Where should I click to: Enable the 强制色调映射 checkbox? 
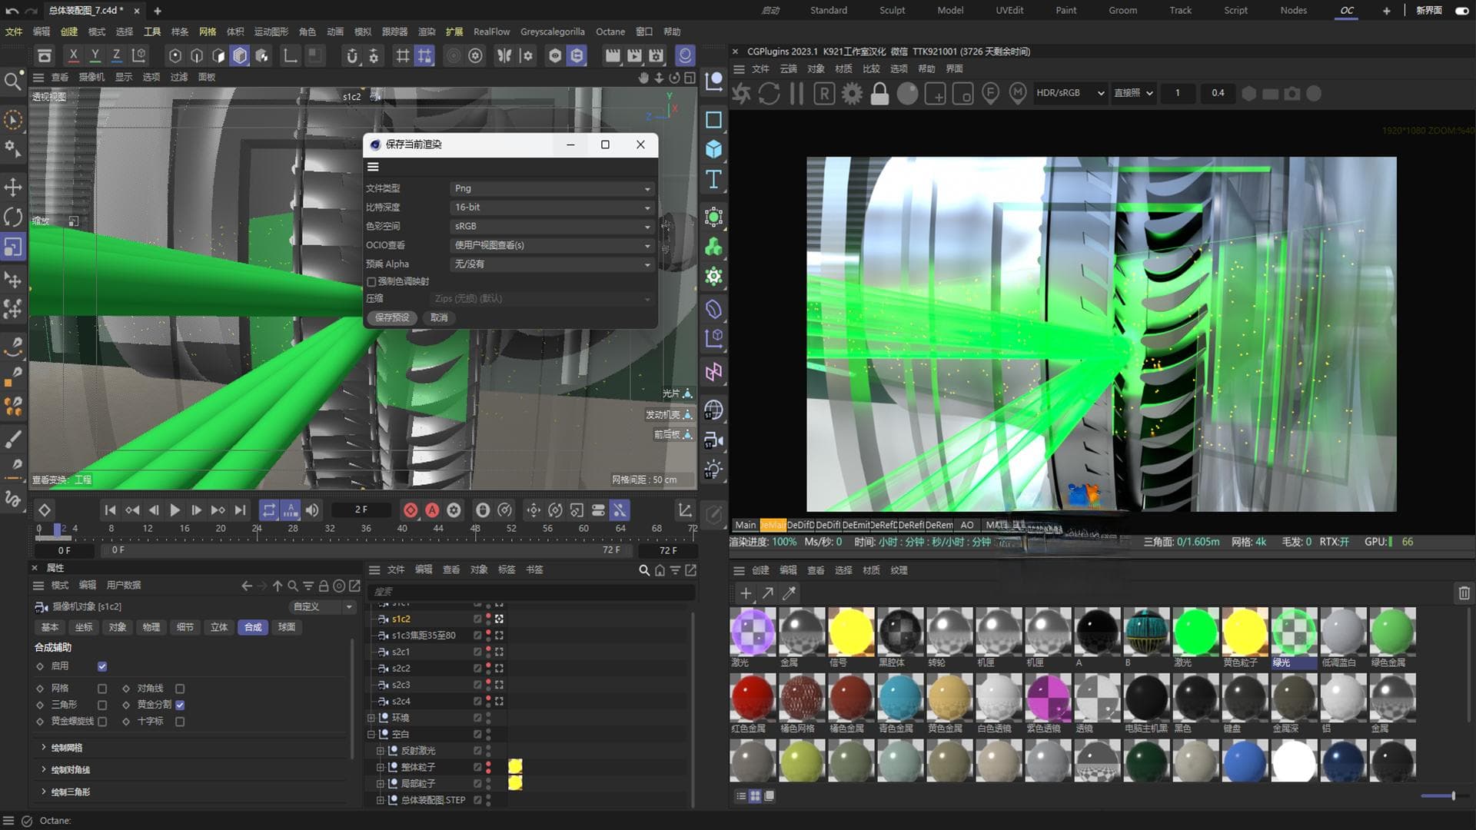[x=371, y=282]
